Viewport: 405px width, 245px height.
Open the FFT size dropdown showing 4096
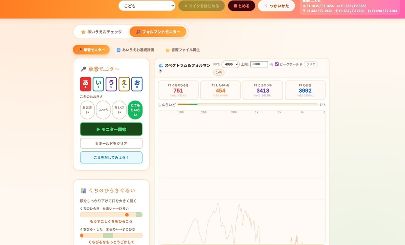coord(230,64)
